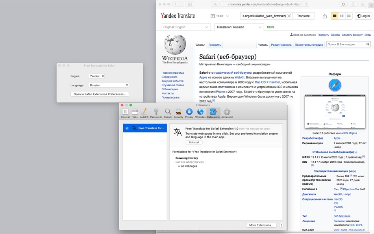The image size is (374, 234).
Task: Click the Log in button
Action: click(x=363, y=16)
